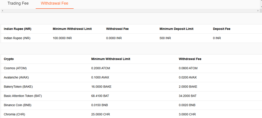262x118 pixels.
Task: Click the left scroll arrow of horizontal scrollbar
Action: (2, 11)
